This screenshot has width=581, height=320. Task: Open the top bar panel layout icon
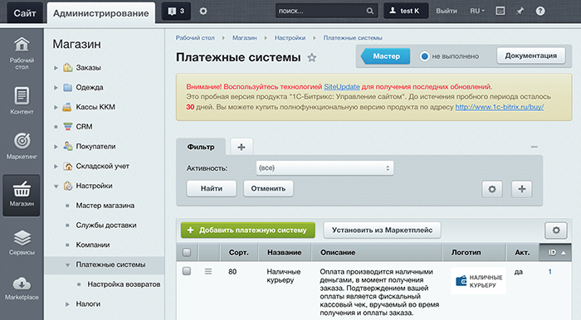point(500,11)
